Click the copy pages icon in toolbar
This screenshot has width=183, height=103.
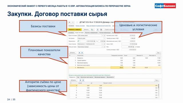[101, 29]
